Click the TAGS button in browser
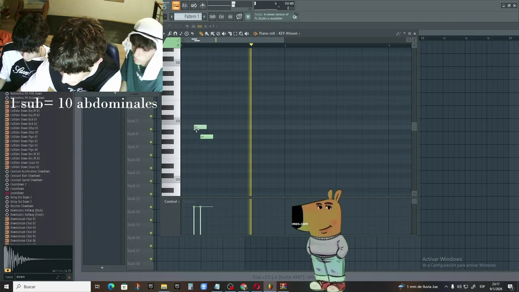 point(9,277)
